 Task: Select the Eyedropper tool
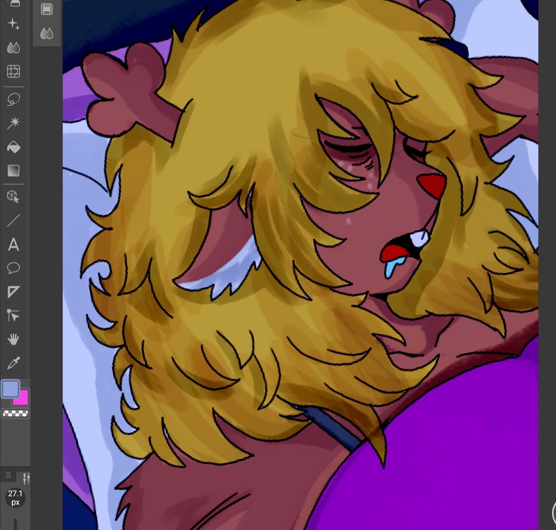point(13,363)
